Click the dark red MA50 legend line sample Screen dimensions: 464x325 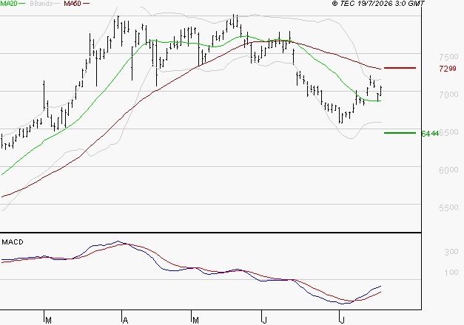(x=86, y=4)
